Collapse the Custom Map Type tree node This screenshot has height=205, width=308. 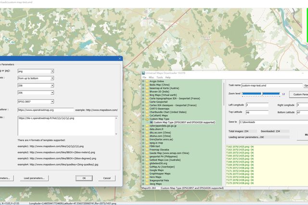[143, 119]
